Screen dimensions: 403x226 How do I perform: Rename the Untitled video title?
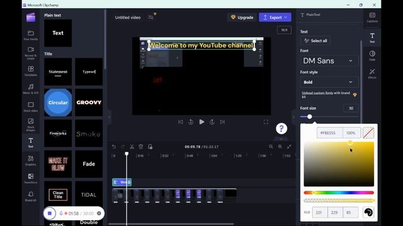128,18
